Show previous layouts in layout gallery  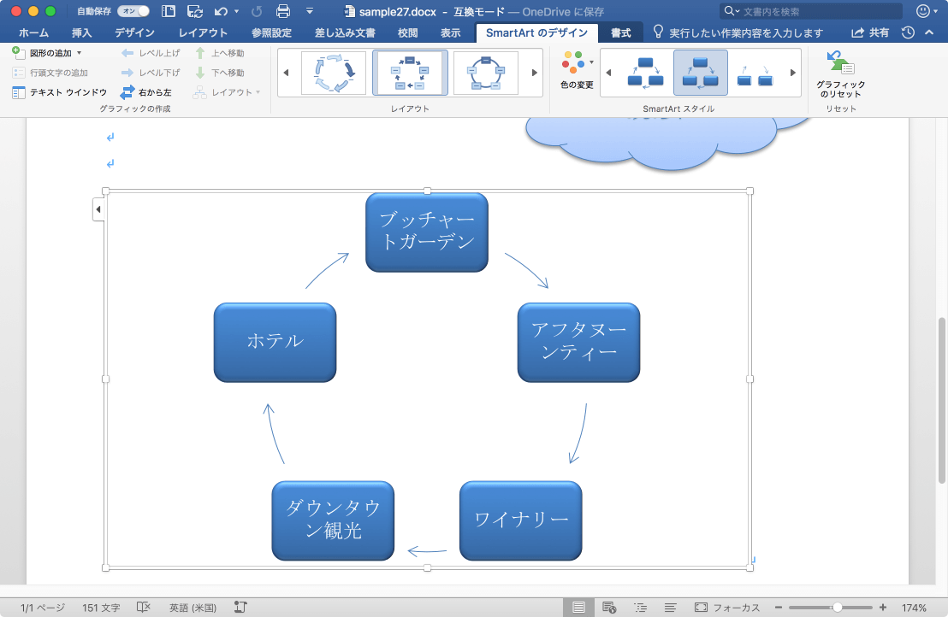pyautogui.click(x=286, y=73)
